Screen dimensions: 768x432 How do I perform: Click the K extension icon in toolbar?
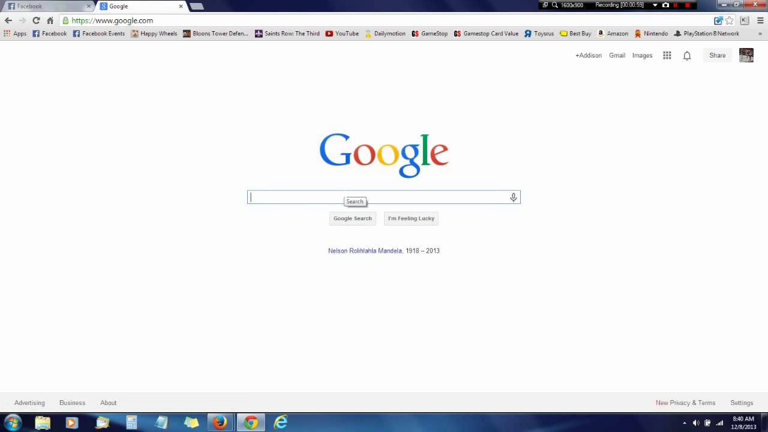(745, 20)
